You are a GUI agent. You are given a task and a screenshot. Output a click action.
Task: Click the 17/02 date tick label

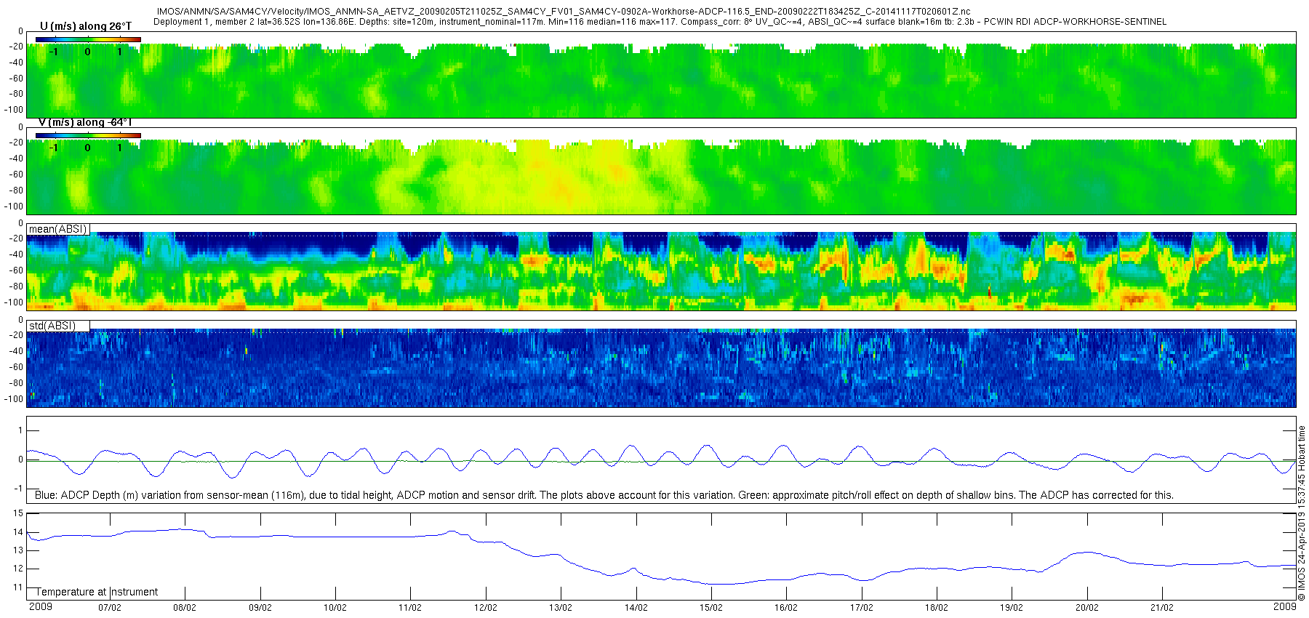[x=862, y=608]
